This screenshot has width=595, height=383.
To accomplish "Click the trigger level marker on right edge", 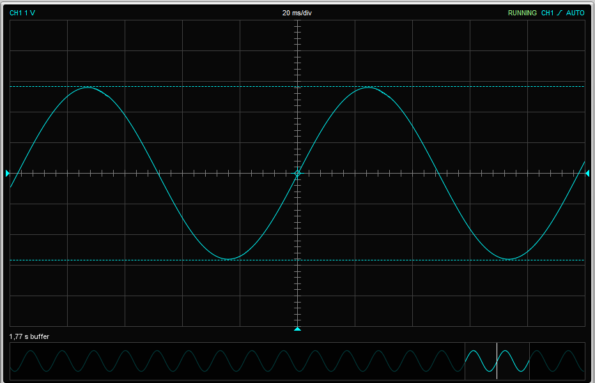I will [587, 173].
